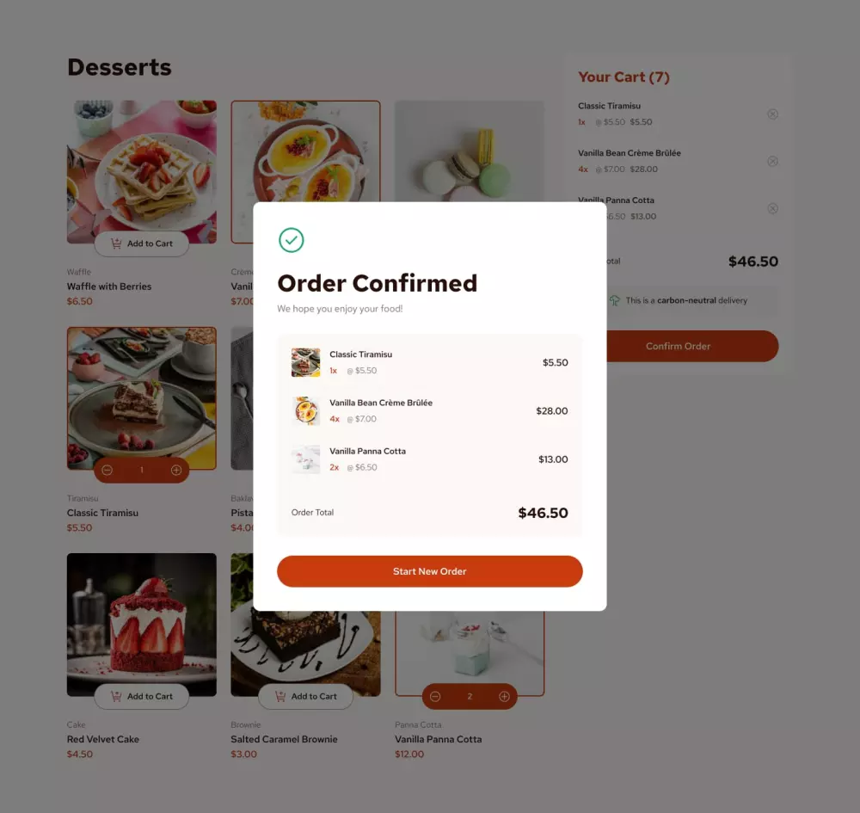Remove Classic Tiramisu from the cart
The height and width of the screenshot is (813, 860).
772,114
